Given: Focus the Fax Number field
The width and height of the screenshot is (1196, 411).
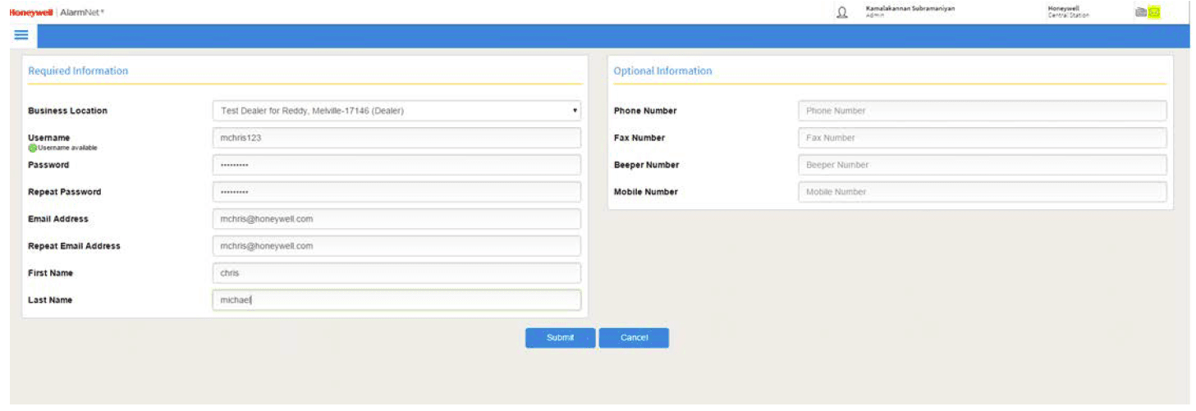Looking at the screenshot, I should click(x=981, y=138).
